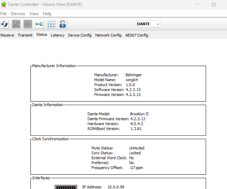Click the wing64 model name value
Image resolution: width=227 pixels, height=189 pixels.
(132, 80)
